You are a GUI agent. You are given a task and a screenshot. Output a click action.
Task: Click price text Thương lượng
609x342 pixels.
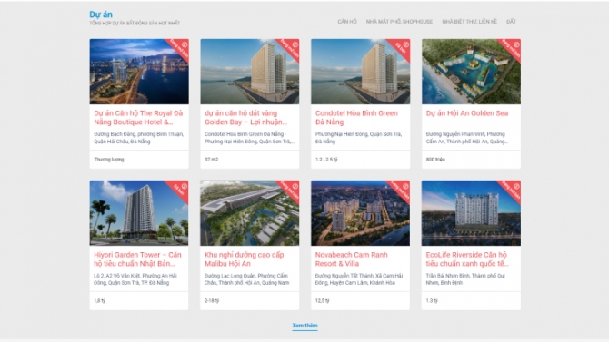(109, 160)
